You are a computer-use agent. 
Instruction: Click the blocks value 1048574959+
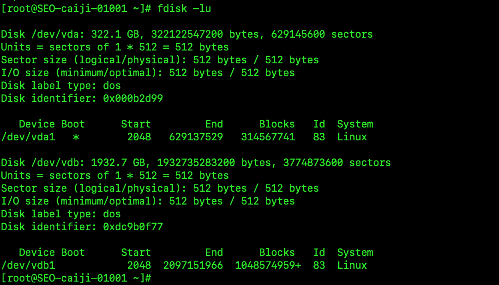[x=268, y=265]
